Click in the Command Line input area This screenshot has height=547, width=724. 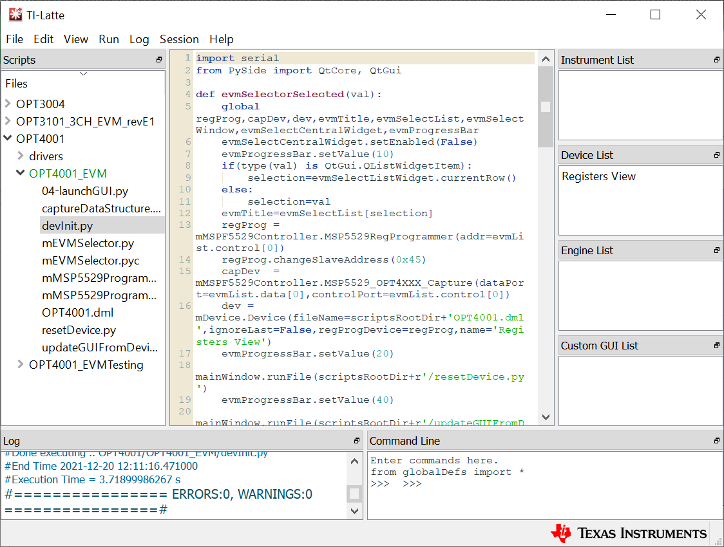[544, 496]
